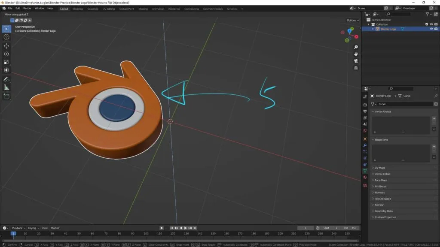Open the Rendering menu
Viewport: 440px width, 247px height.
(x=174, y=8)
